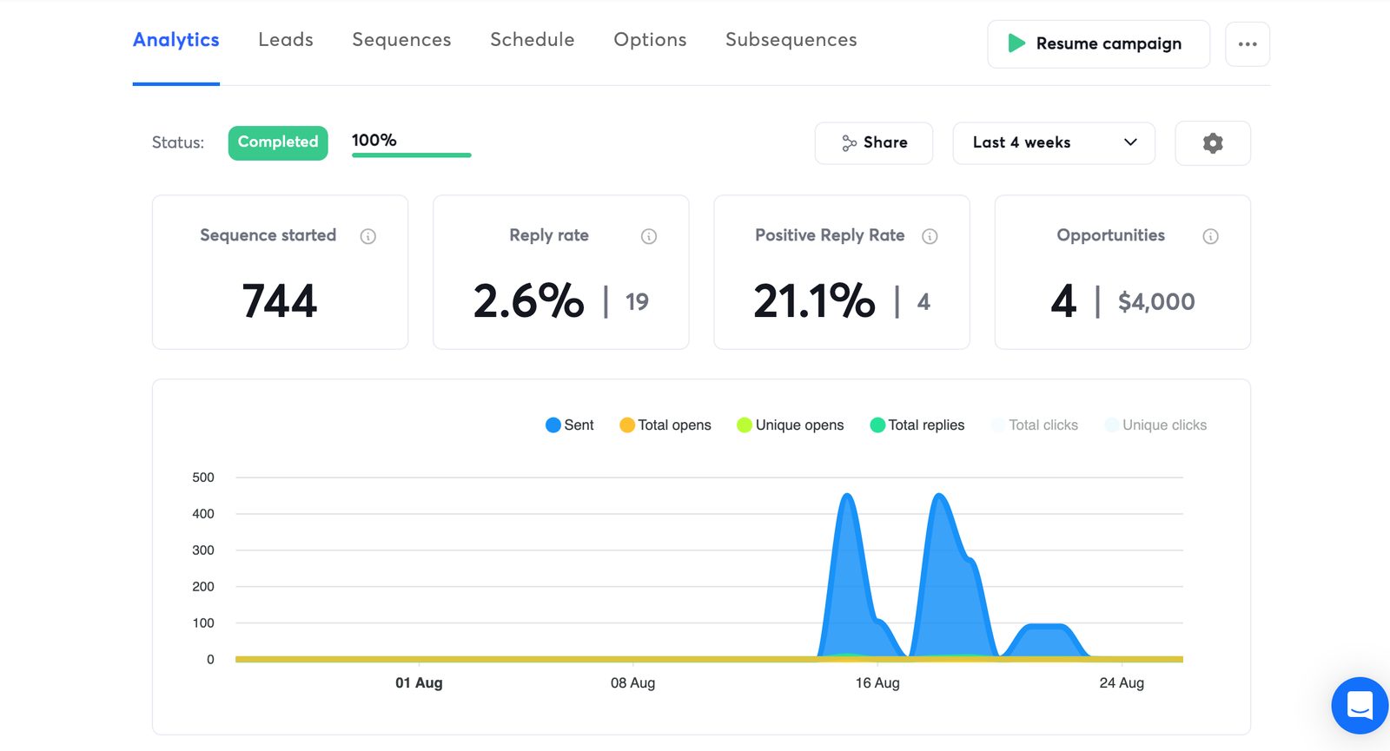Viewport: 1390px width, 751px height.
Task: Open the three-dots more options menu
Action: tap(1248, 43)
